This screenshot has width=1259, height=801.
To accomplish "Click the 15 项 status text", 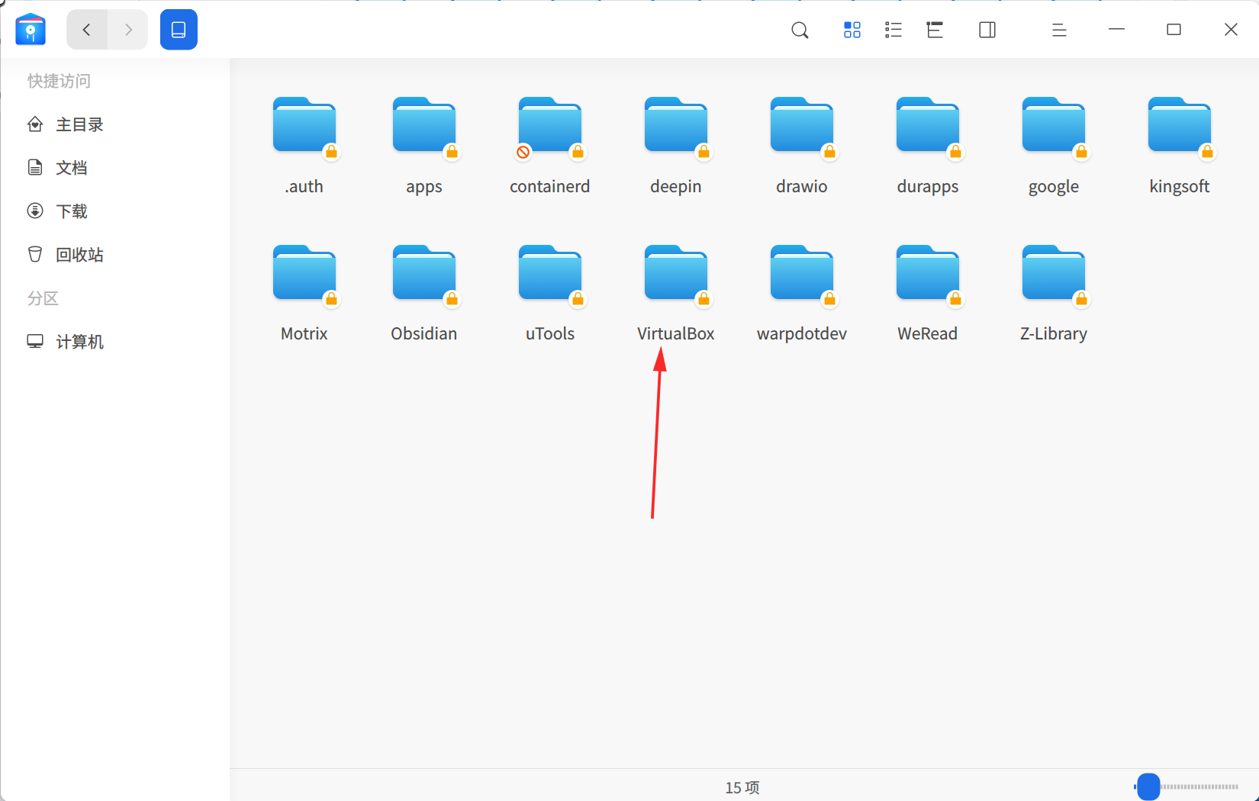I will (742, 787).
